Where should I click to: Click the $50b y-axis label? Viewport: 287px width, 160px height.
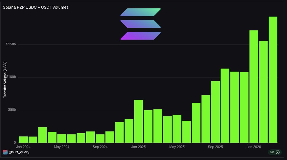pyautogui.click(x=11, y=110)
